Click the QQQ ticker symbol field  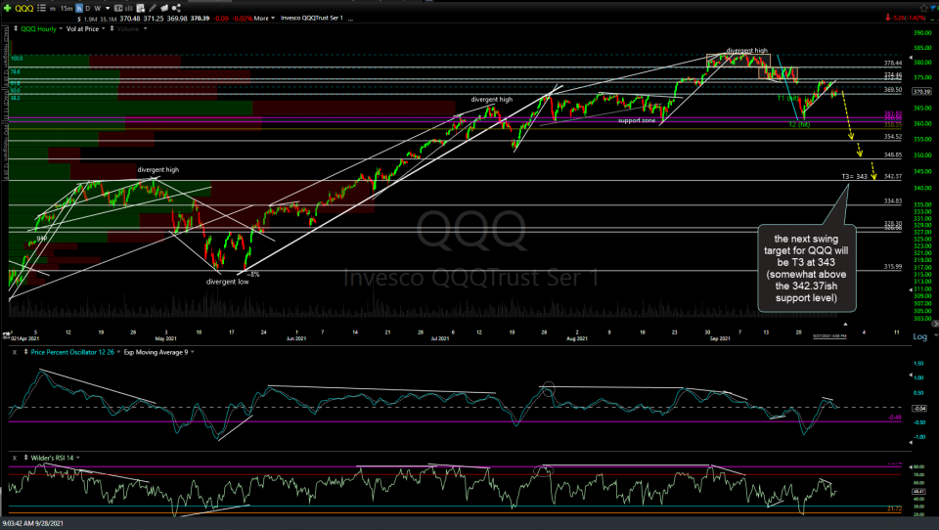(x=23, y=9)
